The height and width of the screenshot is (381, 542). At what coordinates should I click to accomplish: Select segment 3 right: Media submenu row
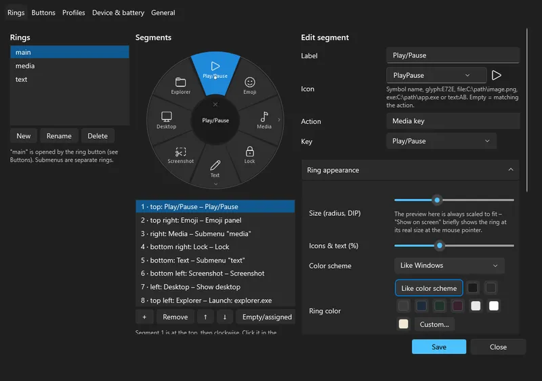[215, 233]
